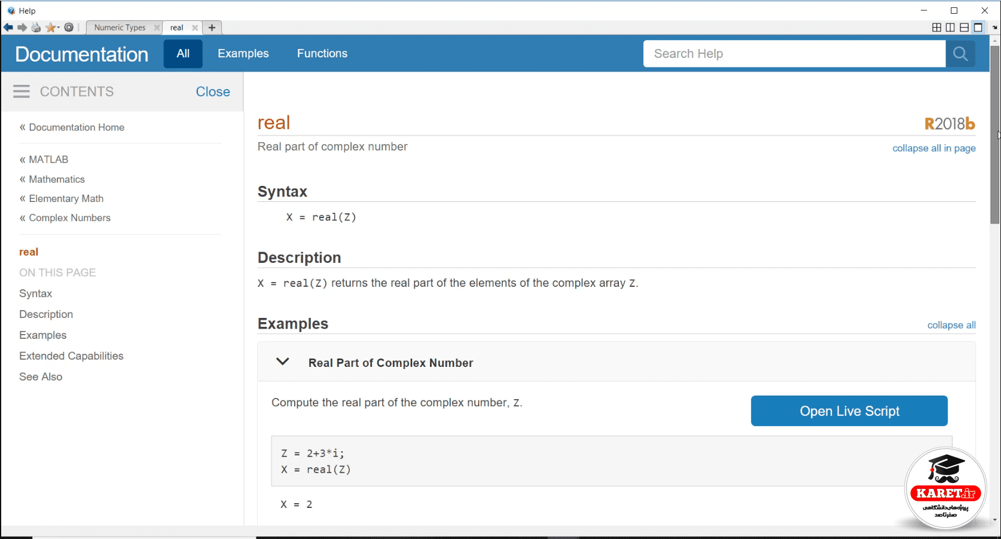Image resolution: width=1001 pixels, height=539 pixels.
Task: Toggle the CONTENTS hamburger menu icon
Action: (22, 91)
